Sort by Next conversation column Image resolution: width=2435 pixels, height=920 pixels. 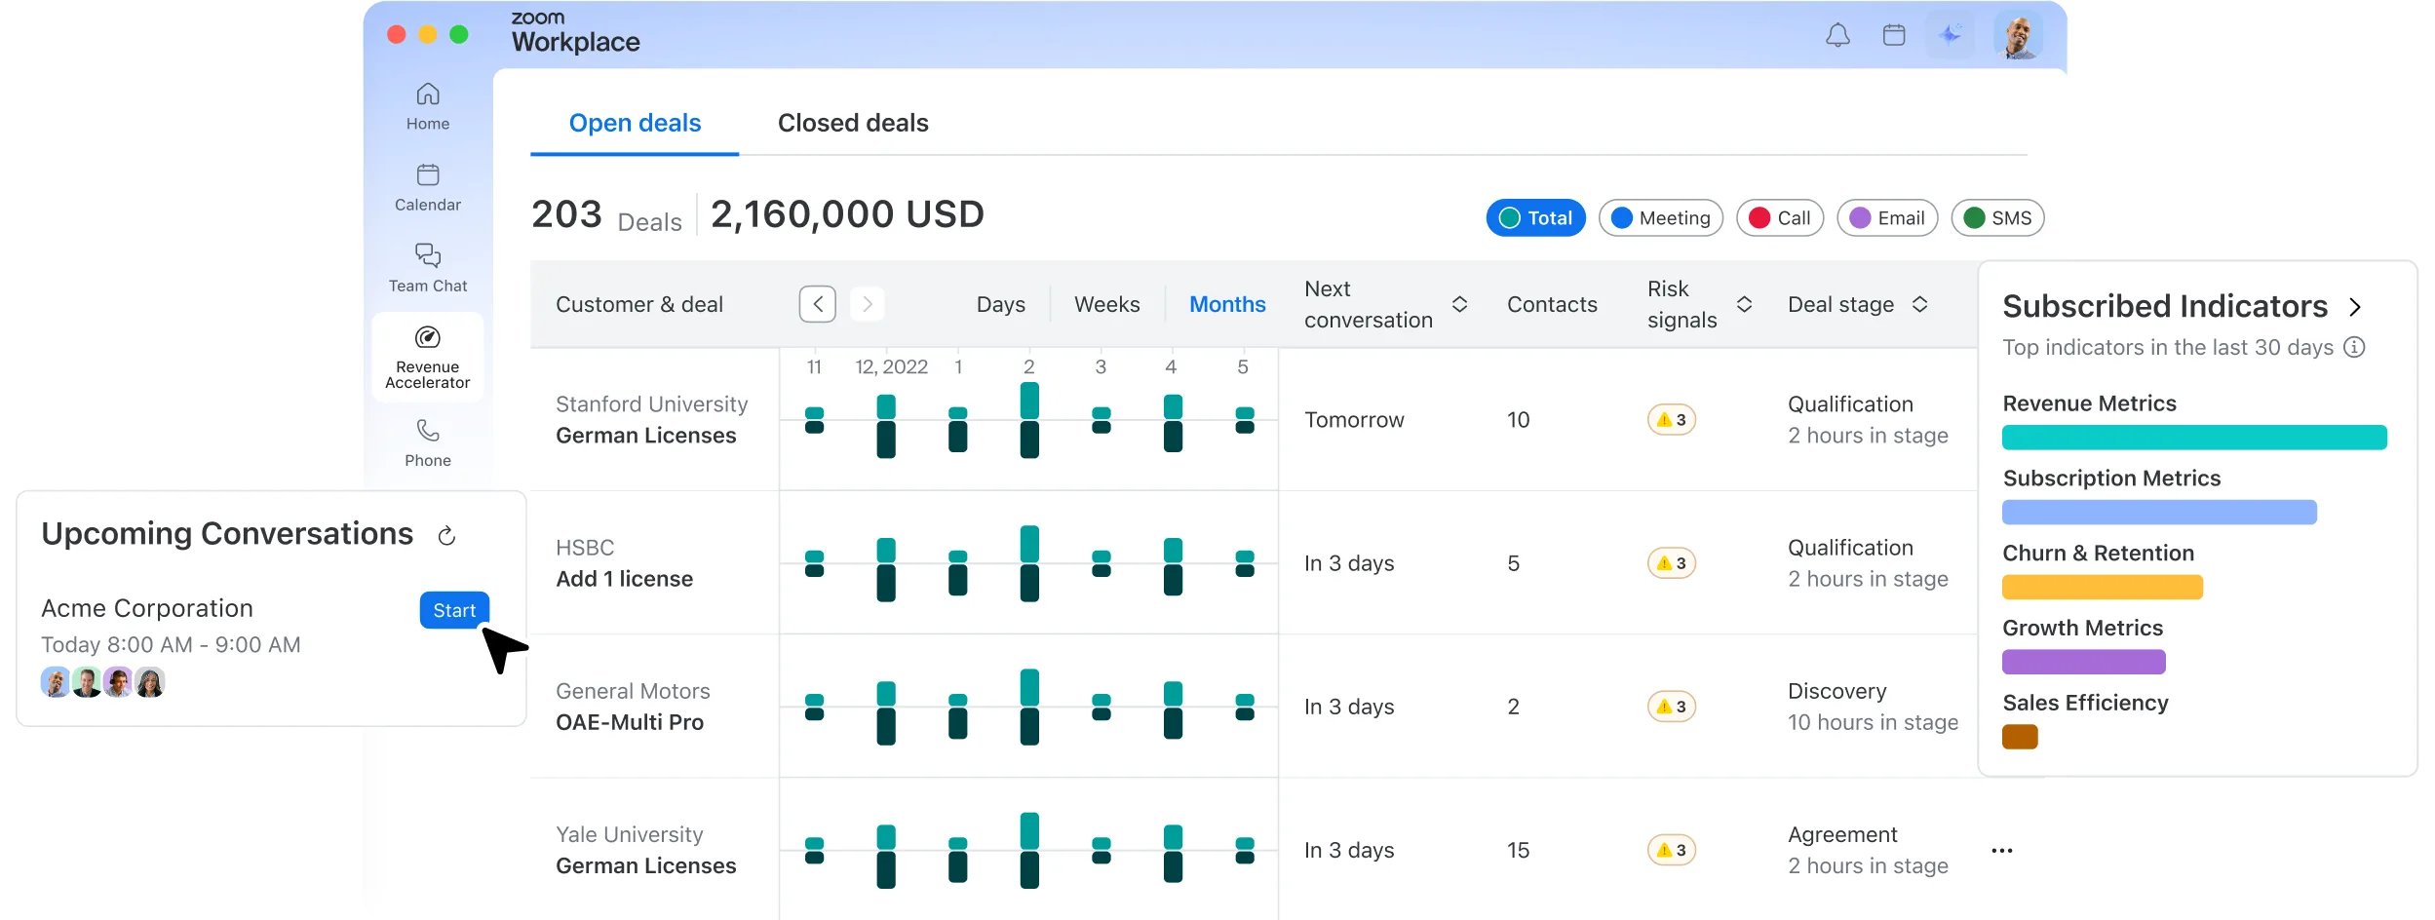coord(1459,305)
